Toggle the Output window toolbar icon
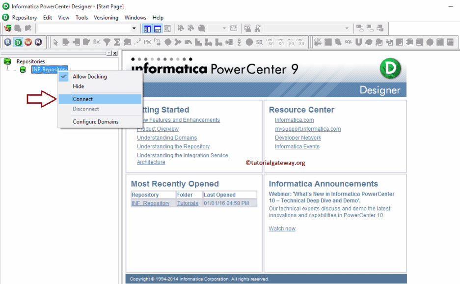 [157, 28]
